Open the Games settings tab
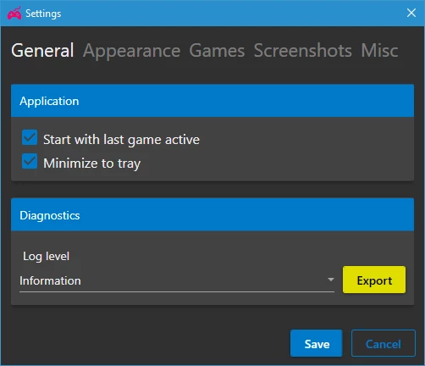Screen dimensions: 425x366 (217, 51)
